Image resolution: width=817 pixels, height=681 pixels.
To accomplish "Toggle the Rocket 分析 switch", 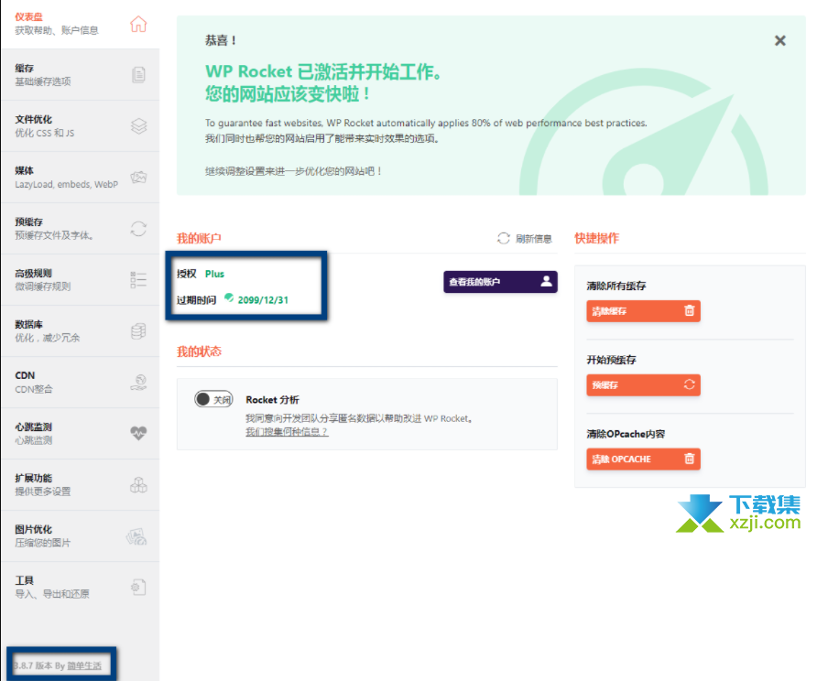I will tap(213, 399).
